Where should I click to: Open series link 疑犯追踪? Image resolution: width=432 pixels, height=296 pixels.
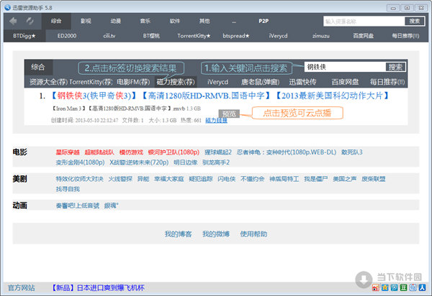201,179
